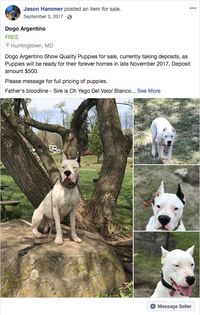The image size is (200, 315).
Task: Open the three-dot post options menu
Action: click(193, 8)
